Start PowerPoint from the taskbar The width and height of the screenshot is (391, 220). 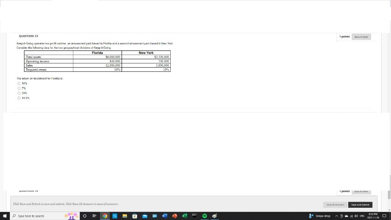tap(174, 216)
